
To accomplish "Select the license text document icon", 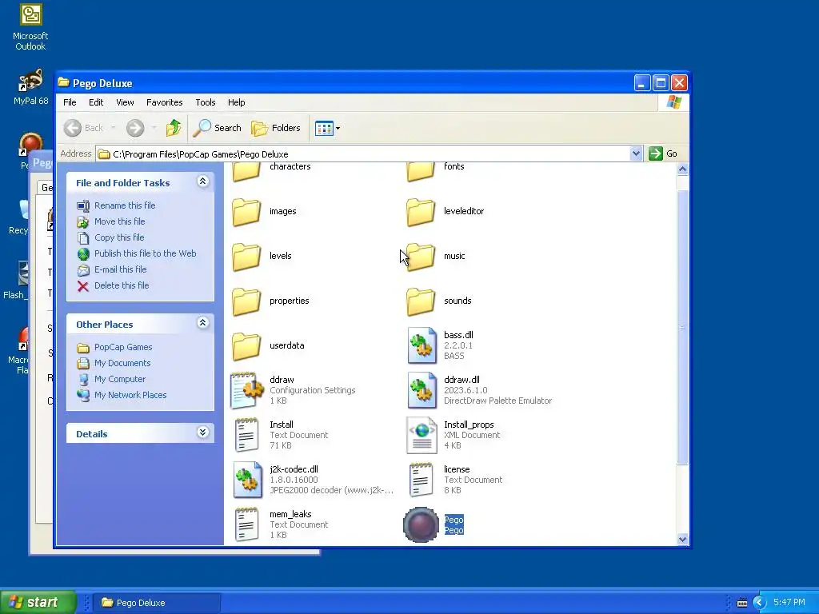I will tap(421, 480).
